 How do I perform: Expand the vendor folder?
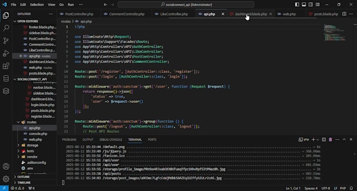click(18, 156)
